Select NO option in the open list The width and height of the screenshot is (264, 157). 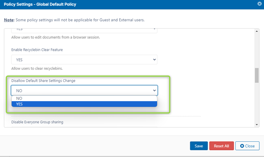point(84,98)
